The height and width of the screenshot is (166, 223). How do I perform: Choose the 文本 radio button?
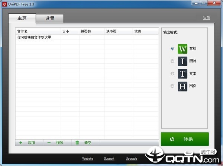click(172, 74)
